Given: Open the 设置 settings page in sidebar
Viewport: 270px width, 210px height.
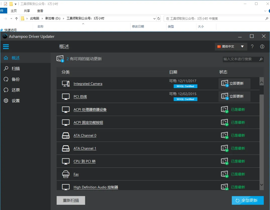Looking at the screenshot, I should 25,101.
